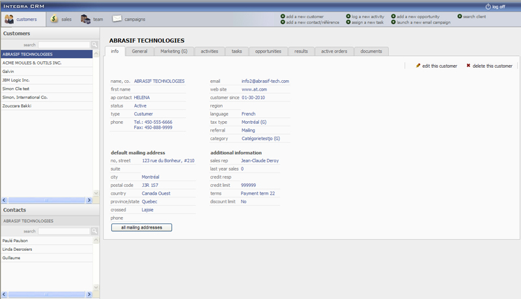Click the delete this customer red X icon
The height and width of the screenshot is (299, 521).
[x=468, y=66]
